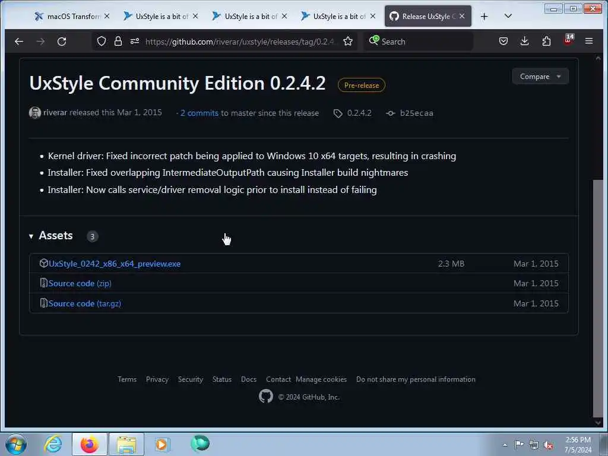
Task: Click the commit icon beside b25ecaa
Action: (x=391, y=113)
